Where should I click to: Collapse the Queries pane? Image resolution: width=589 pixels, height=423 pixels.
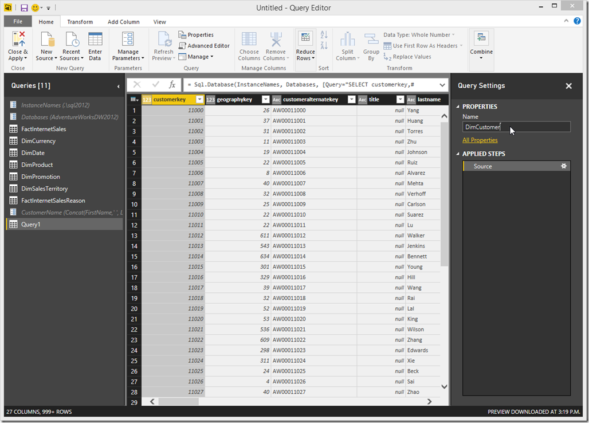click(119, 87)
